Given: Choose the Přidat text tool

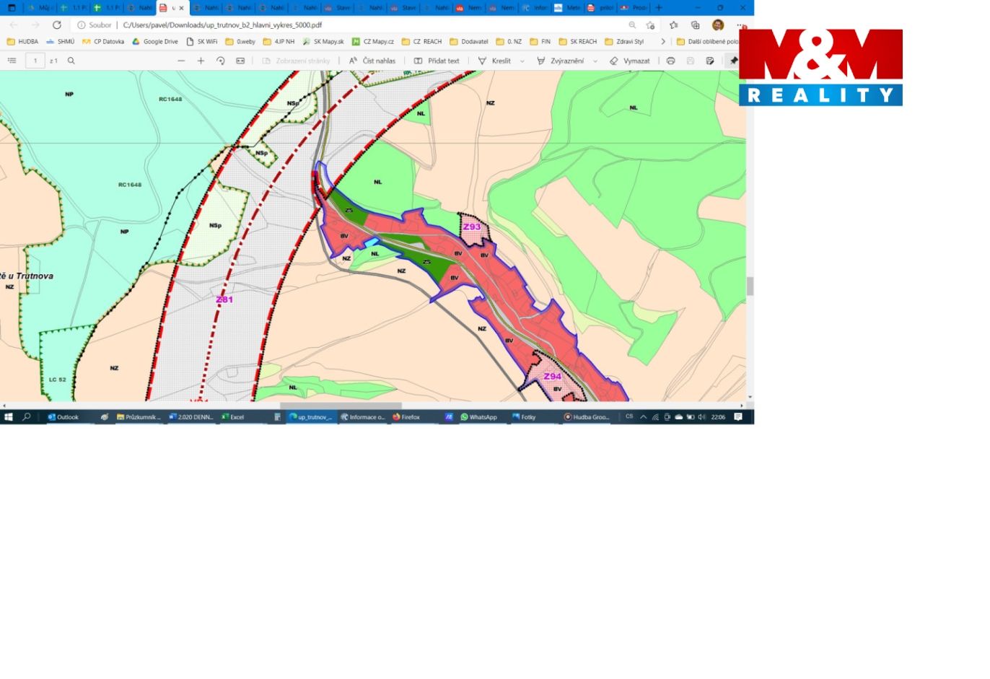Looking at the screenshot, I should (437, 61).
